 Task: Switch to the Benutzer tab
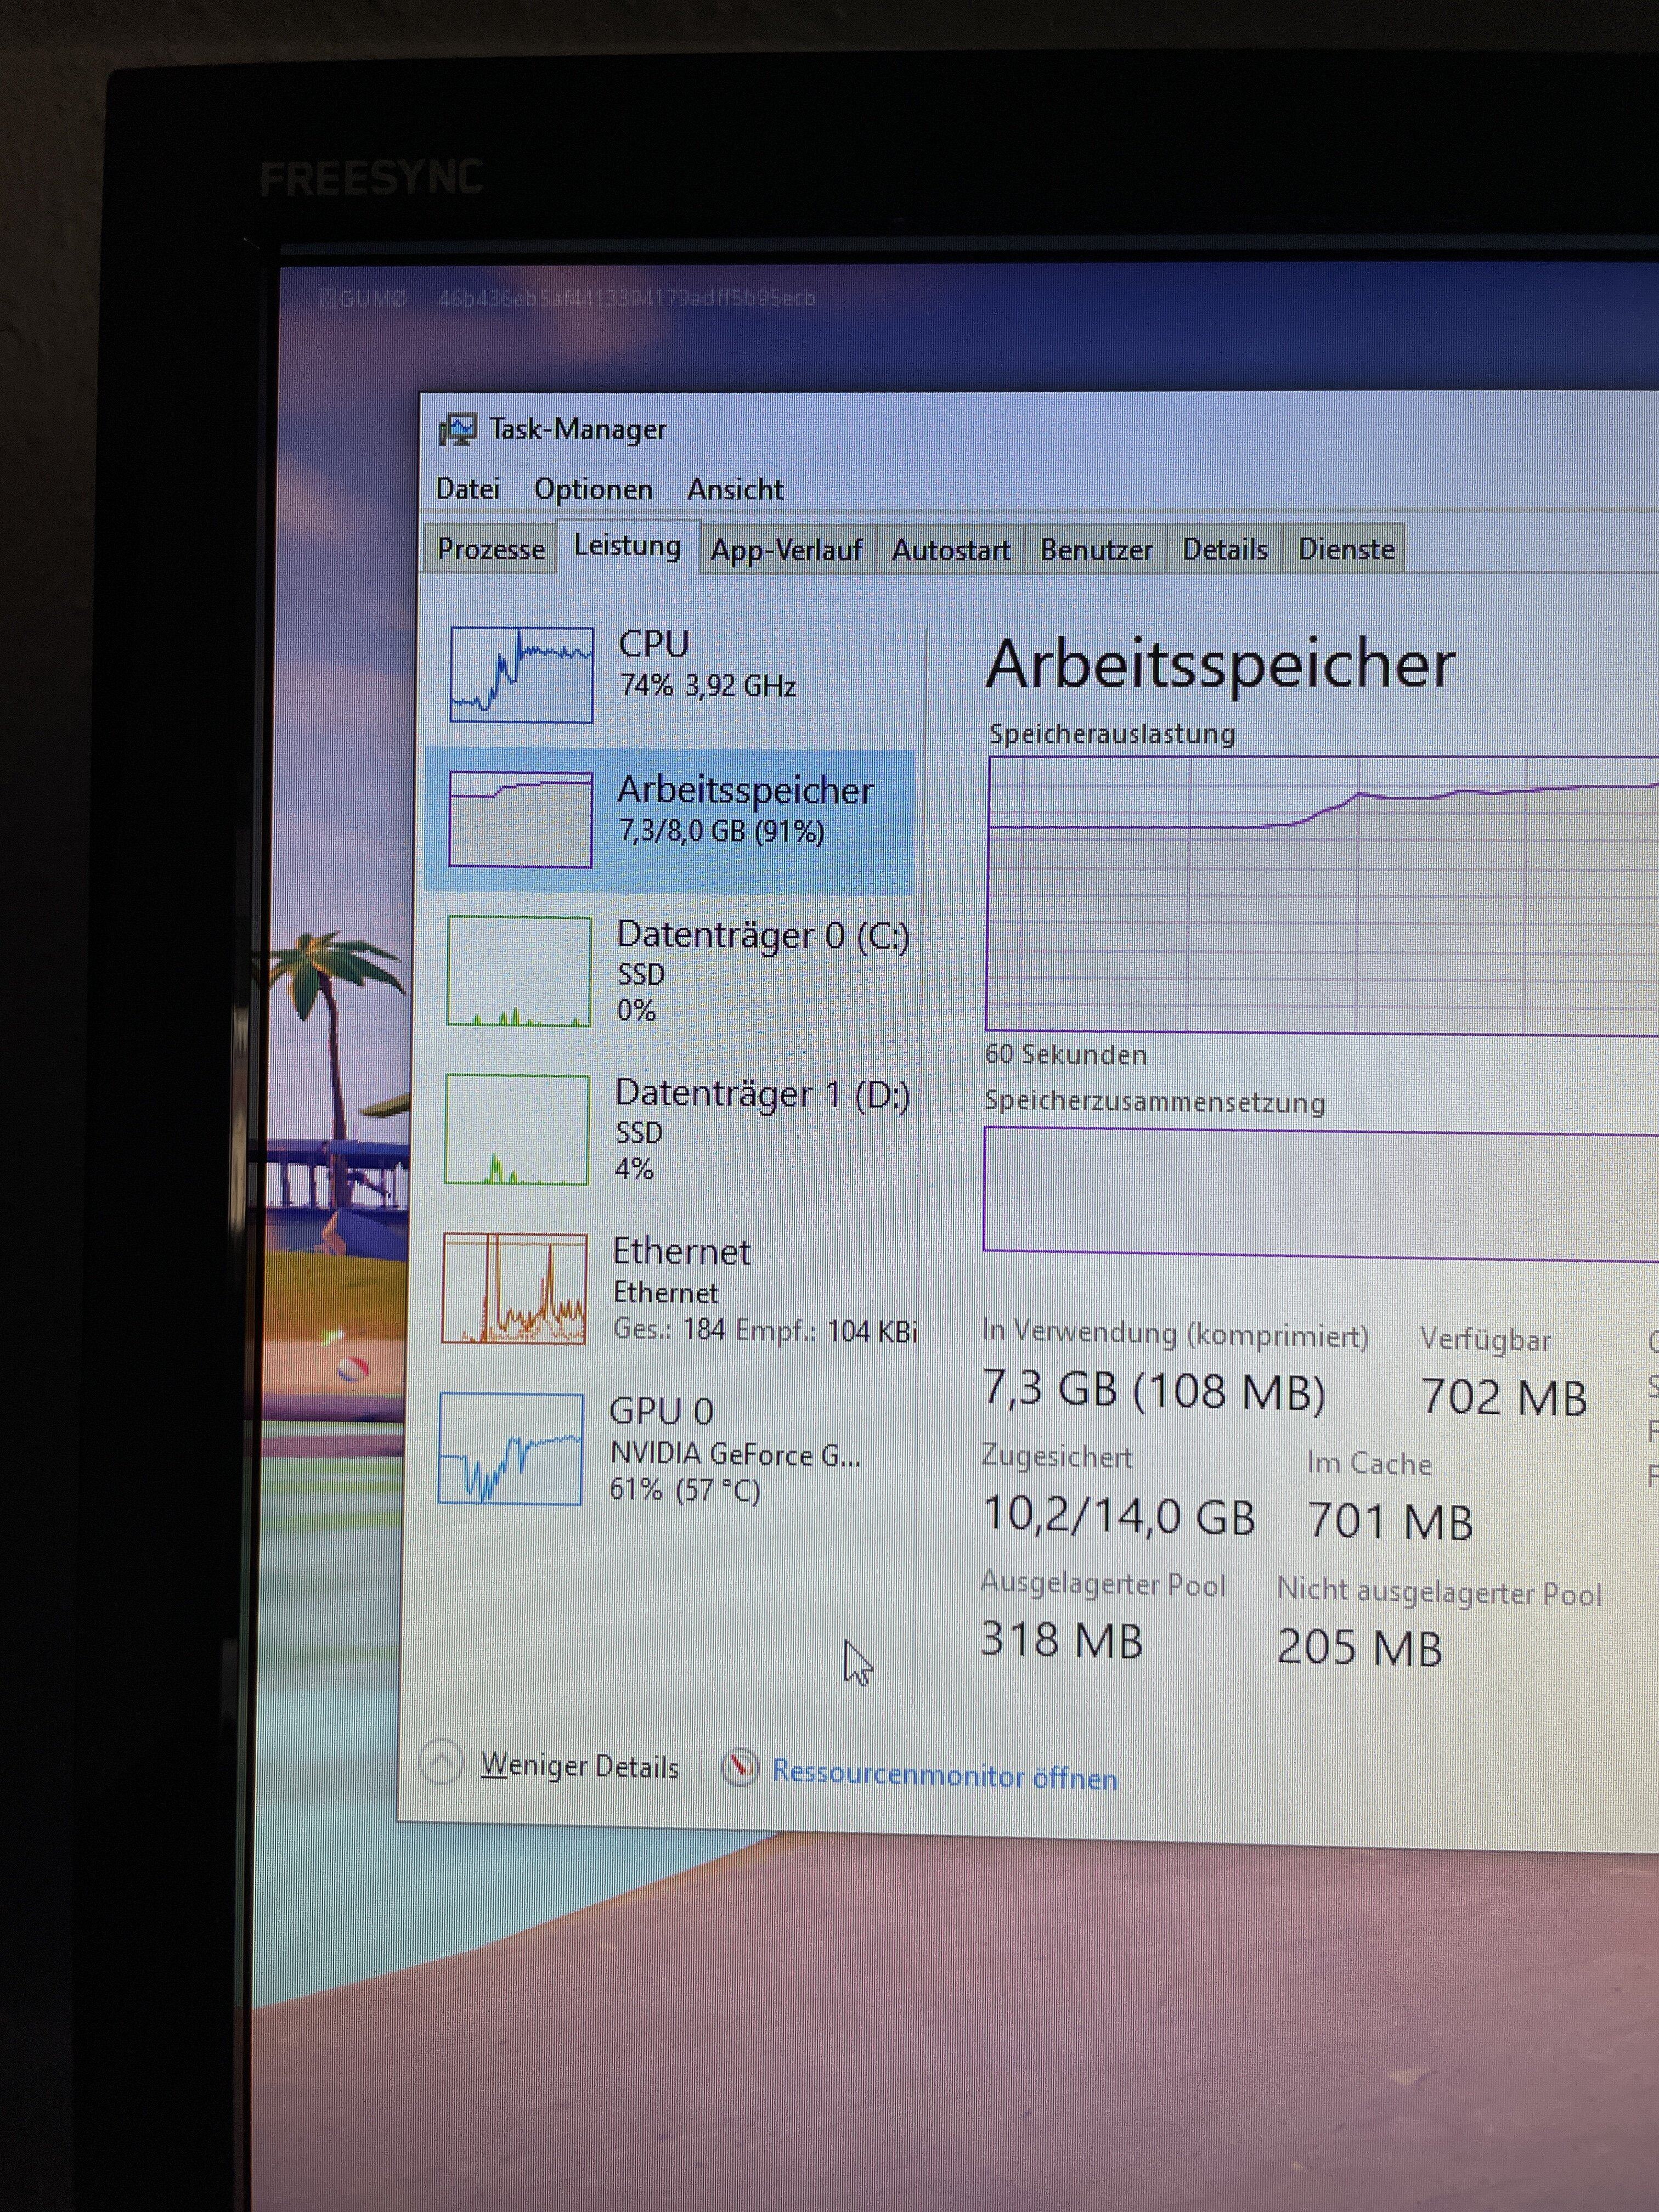(x=1096, y=550)
